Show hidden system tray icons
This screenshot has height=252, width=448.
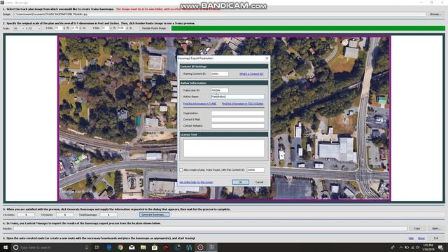point(401,247)
